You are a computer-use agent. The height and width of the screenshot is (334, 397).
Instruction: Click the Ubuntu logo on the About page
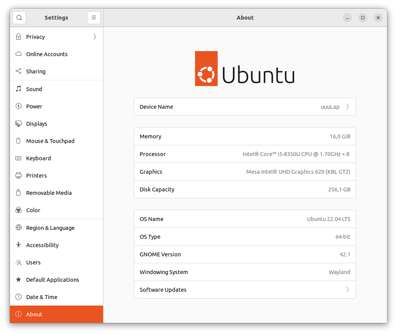pyautogui.click(x=245, y=68)
